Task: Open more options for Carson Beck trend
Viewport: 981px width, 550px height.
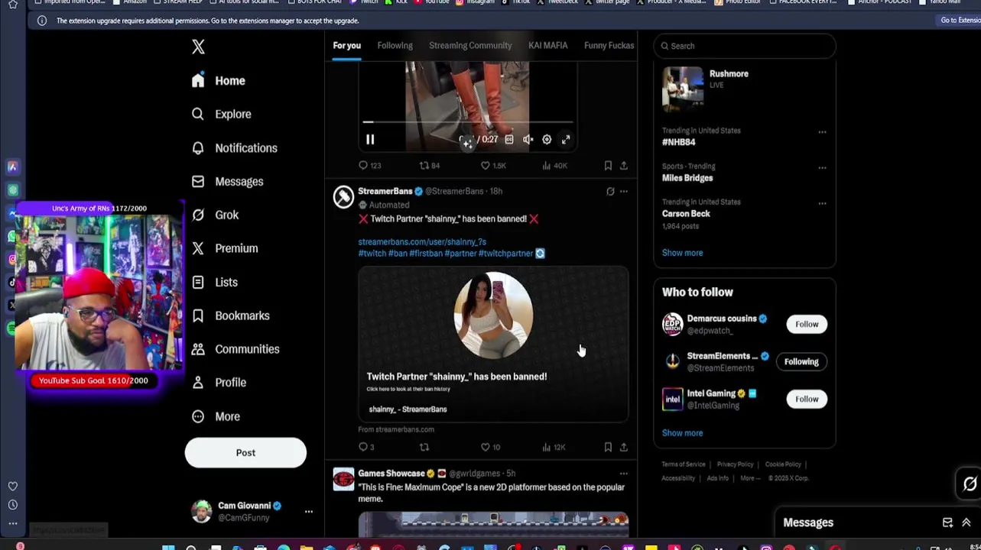Action: coord(822,203)
